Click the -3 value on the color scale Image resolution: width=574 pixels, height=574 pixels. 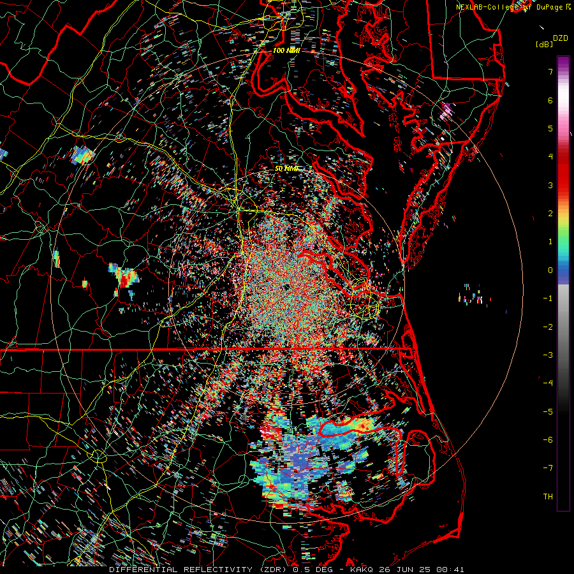[x=548, y=355]
